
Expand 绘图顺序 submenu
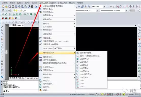coord(74,15)
